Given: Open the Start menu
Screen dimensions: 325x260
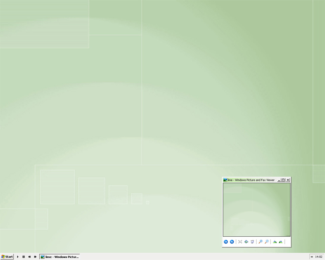Looking at the screenshot, I should click(x=7, y=257).
